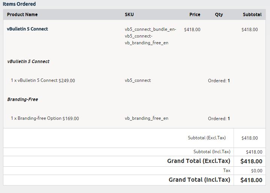Click the 1 x Branding-free Option $169.00 line
Viewport: 270px width, 193px height.
coord(45,118)
